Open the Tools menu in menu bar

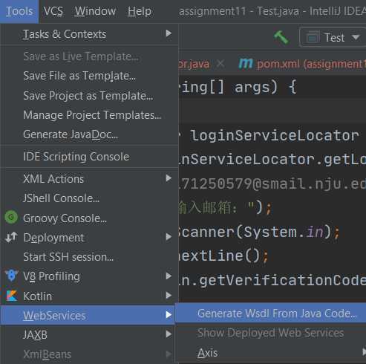click(x=19, y=11)
